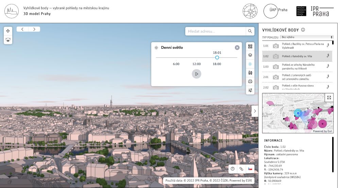Click the Hledat adresu search field
The height and width of the screenshot is (188, 340).
click(x=215, y=31)
